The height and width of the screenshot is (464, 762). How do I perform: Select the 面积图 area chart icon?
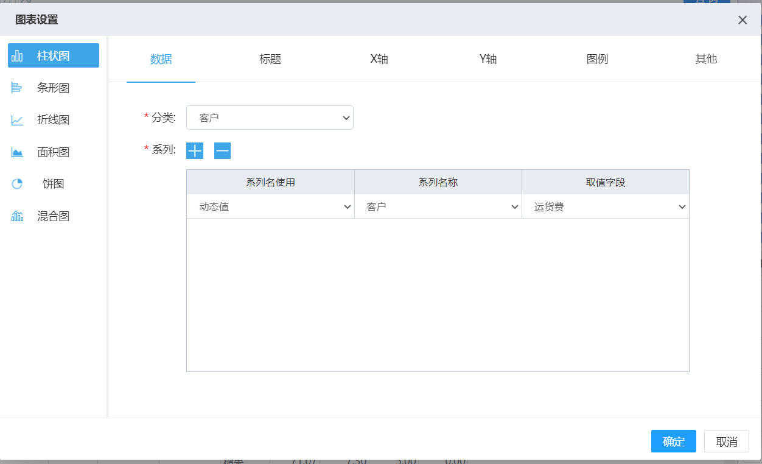point(17,152)
